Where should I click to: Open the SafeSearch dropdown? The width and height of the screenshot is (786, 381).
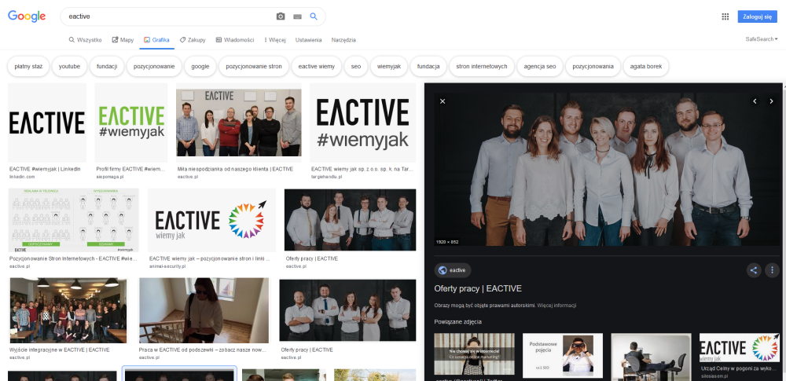click(x=762, y=39)
